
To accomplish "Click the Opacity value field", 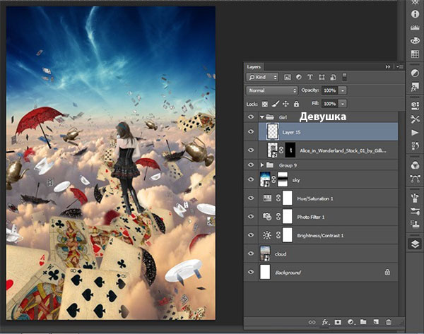I will point(330,90).
